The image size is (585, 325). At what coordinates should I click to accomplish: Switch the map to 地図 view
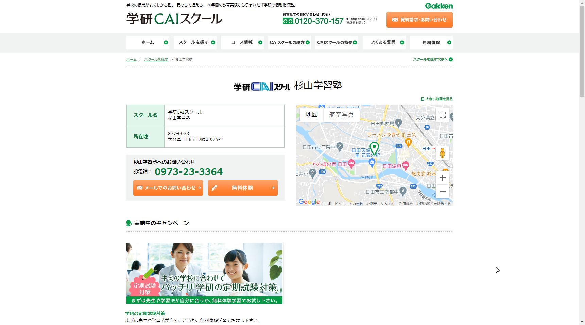click(x=312, y=115)
